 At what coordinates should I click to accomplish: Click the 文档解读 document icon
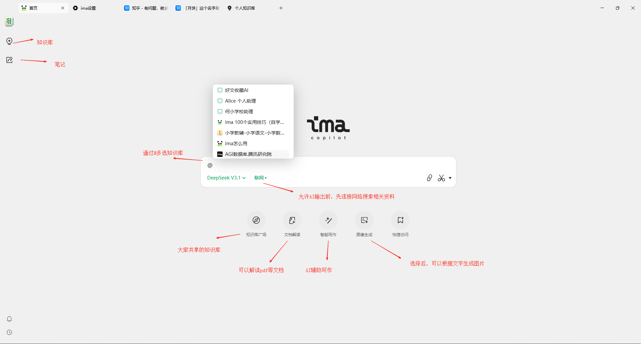click(292, 220)
